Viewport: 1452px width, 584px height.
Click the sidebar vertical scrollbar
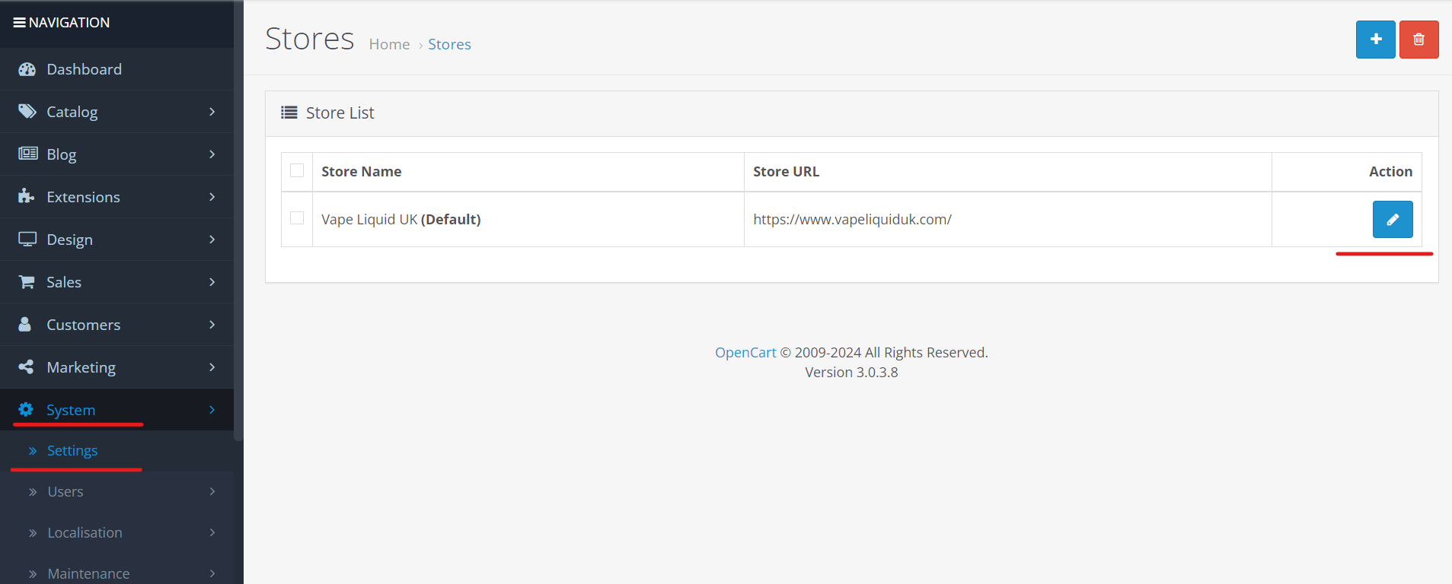[238, 221]
